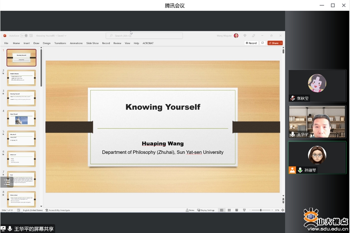Open the Transitions ribbon tab
Viewport: 350px width, 233px height.
pyautogui.click(x=60, y=43)
